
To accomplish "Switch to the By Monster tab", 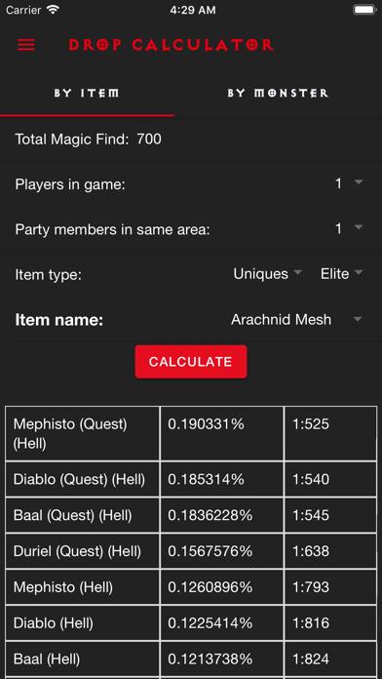I will [278, 93].
